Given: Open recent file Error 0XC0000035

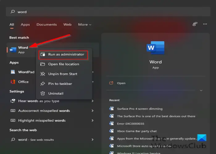Looking at the screenshot, I should tap(131, 124).
